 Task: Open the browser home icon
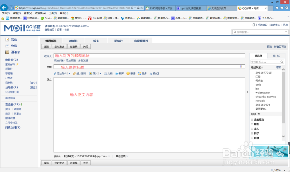(x=277, y=8)
